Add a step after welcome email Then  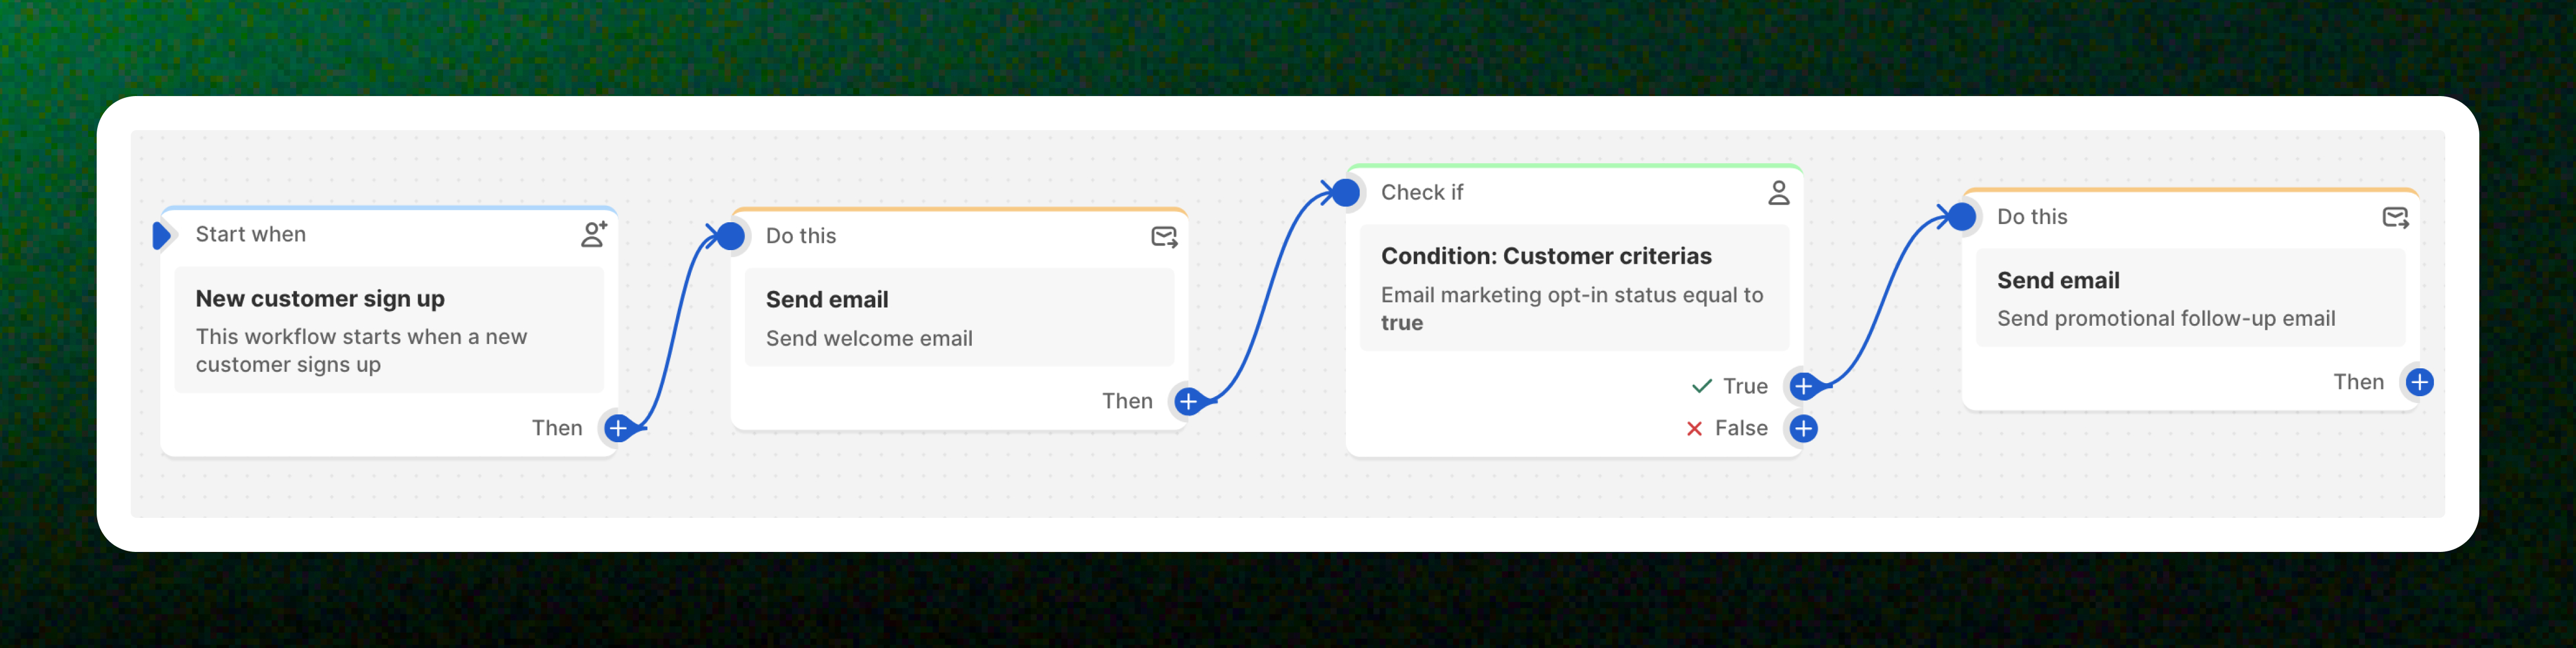click(x=1187, y=401)
